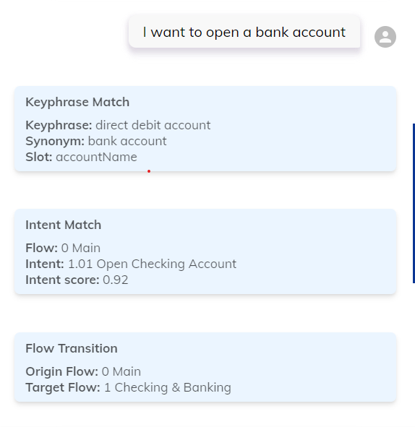
Task: Select Origin Flow value '0 Main'
Action: [x=121, y=371]
